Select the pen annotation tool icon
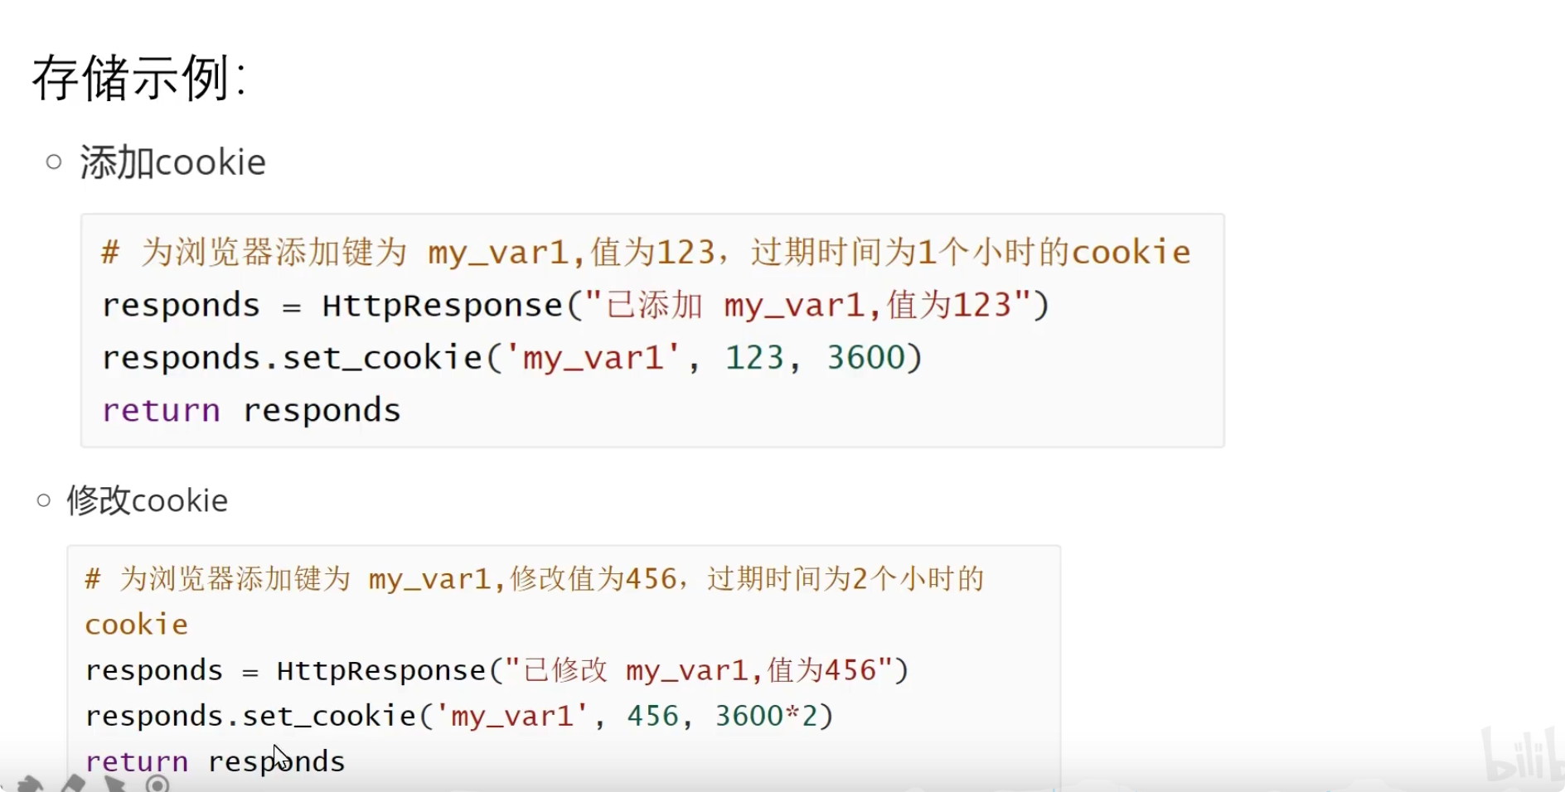 72,784
